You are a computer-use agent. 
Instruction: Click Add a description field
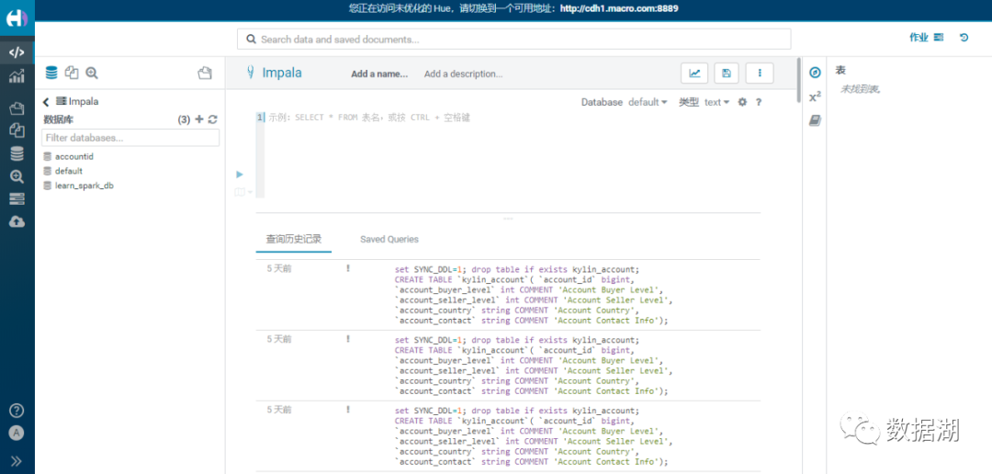click(x=463, y=74)
